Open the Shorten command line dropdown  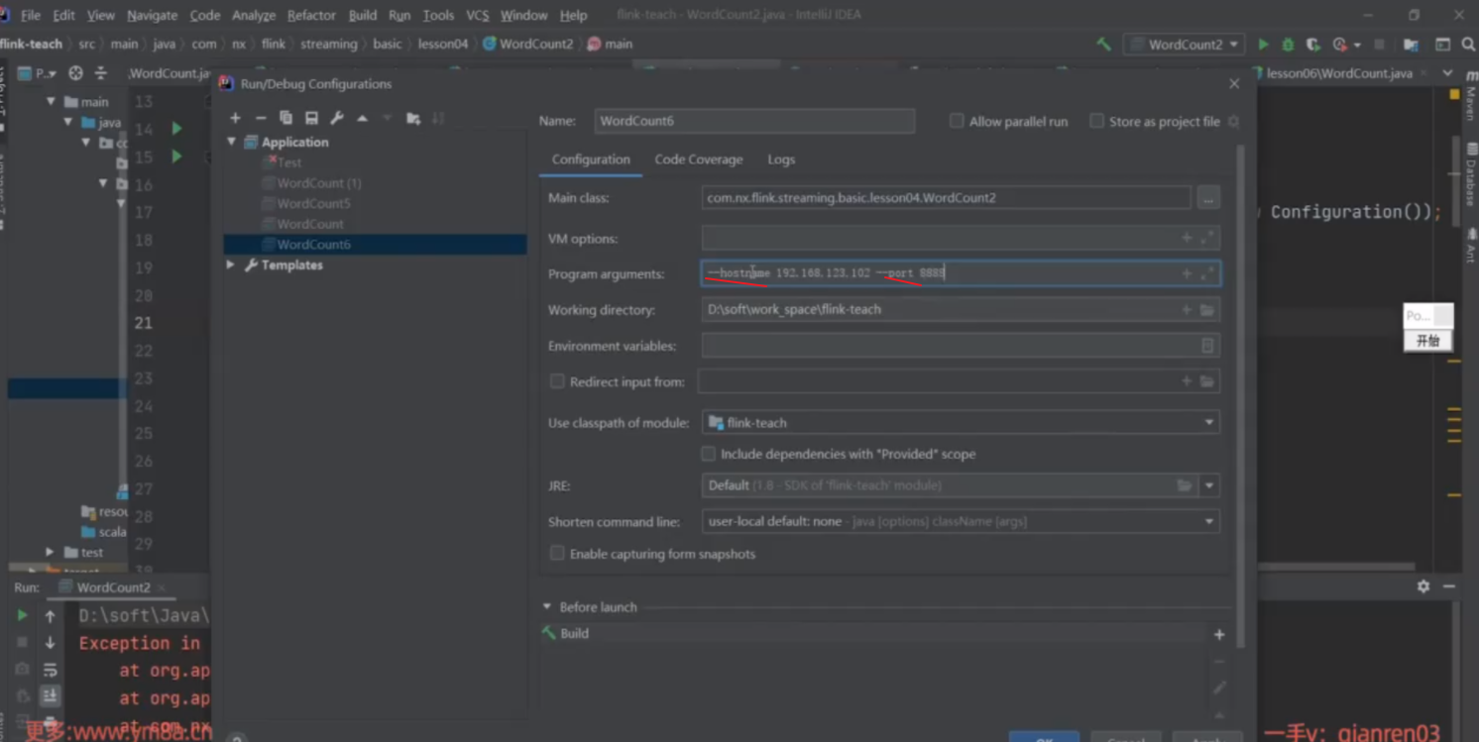pos(960,521)
